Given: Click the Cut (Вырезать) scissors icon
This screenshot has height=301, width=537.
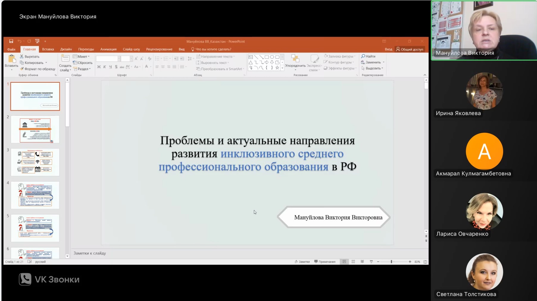Looking at the screenshot, I should coord(22,57).
